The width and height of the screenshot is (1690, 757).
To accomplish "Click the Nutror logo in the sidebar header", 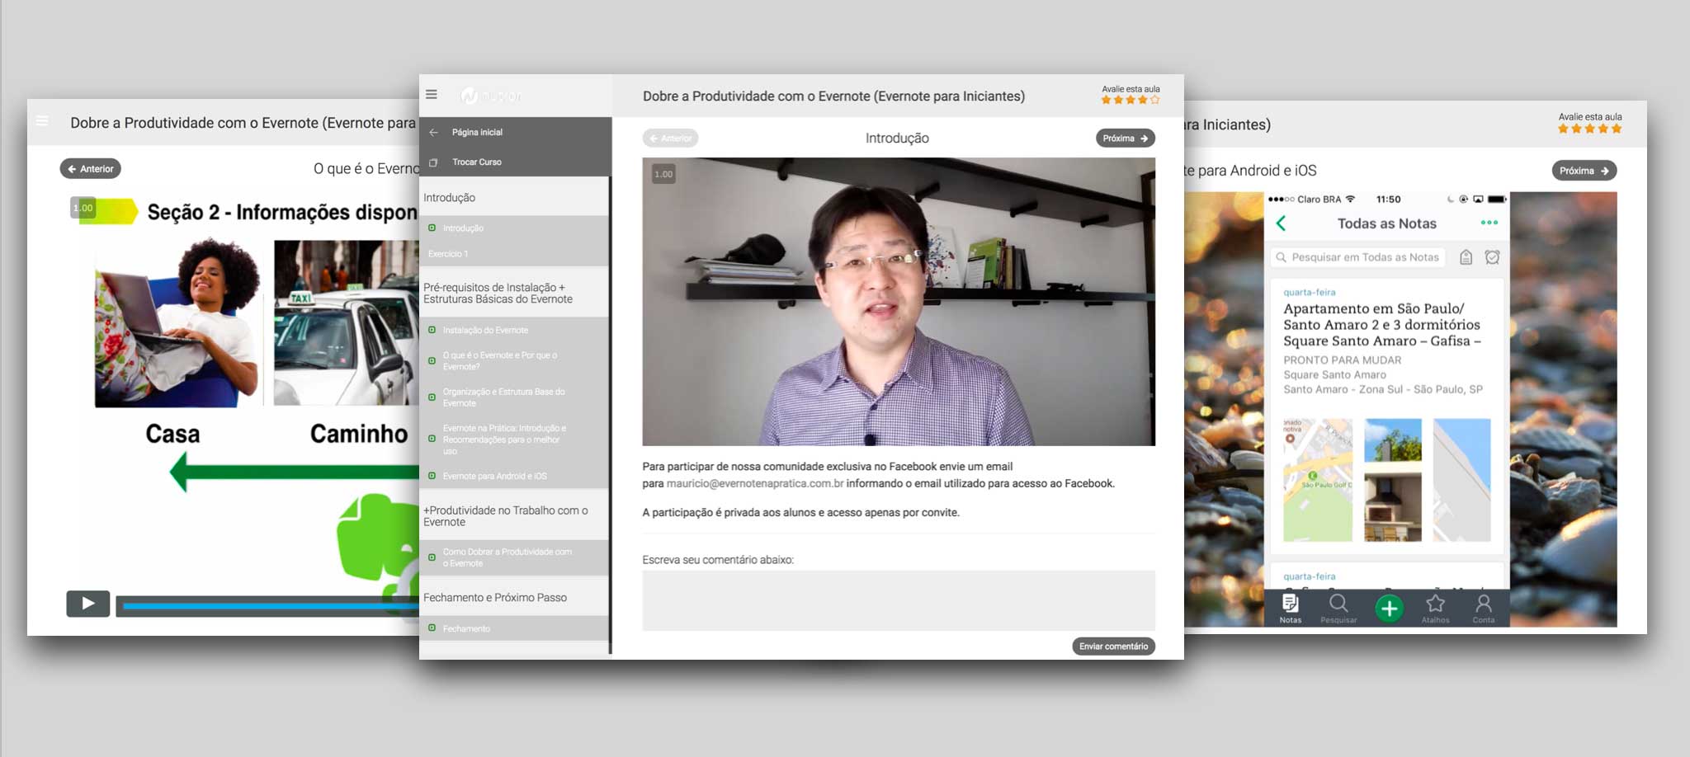I will (x=491, y=96).
